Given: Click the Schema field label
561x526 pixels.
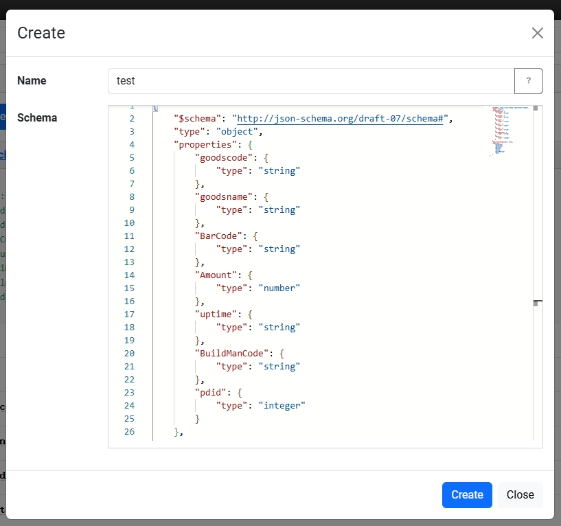Looking at the screenshot, I should [x=37, y=117].
